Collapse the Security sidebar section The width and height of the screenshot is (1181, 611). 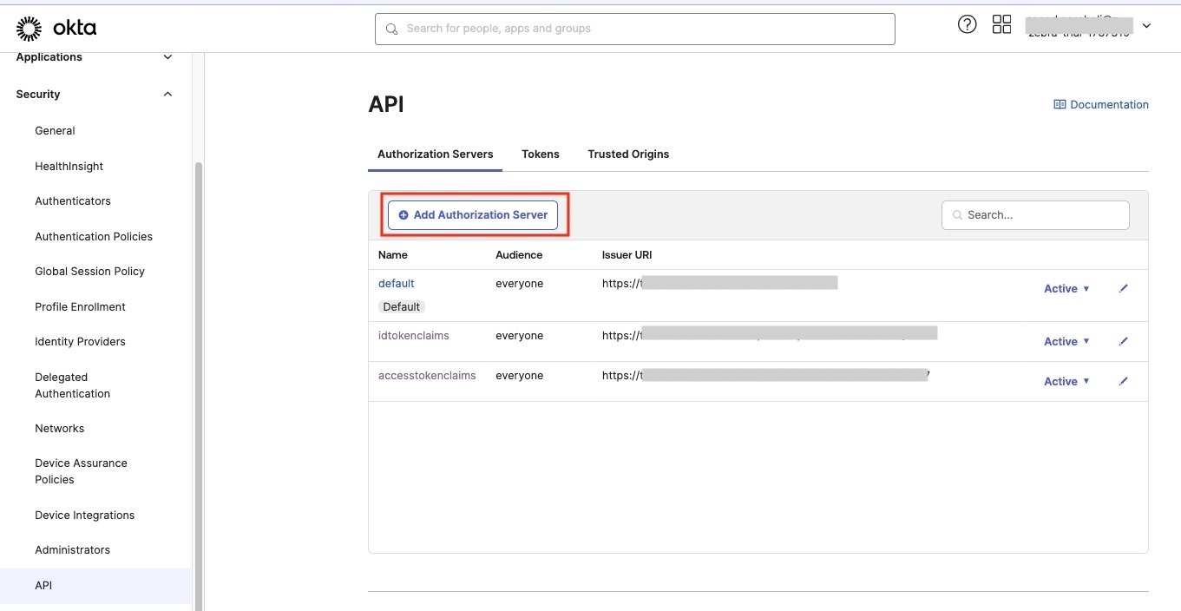click(x=167, y=95)
